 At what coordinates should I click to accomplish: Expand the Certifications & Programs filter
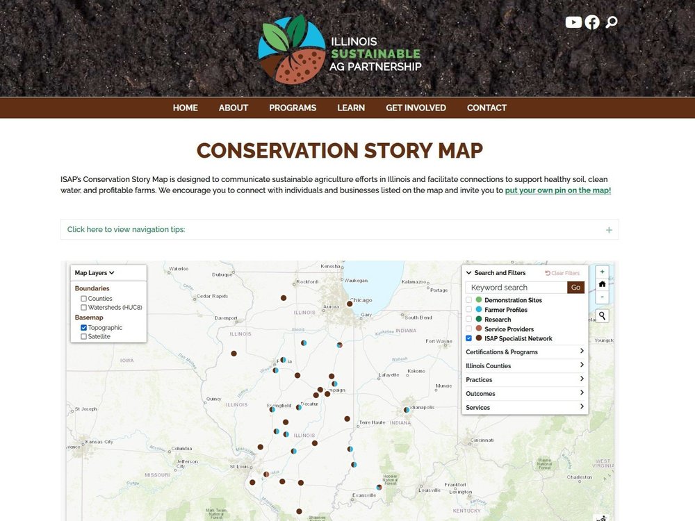click(525, 352)
